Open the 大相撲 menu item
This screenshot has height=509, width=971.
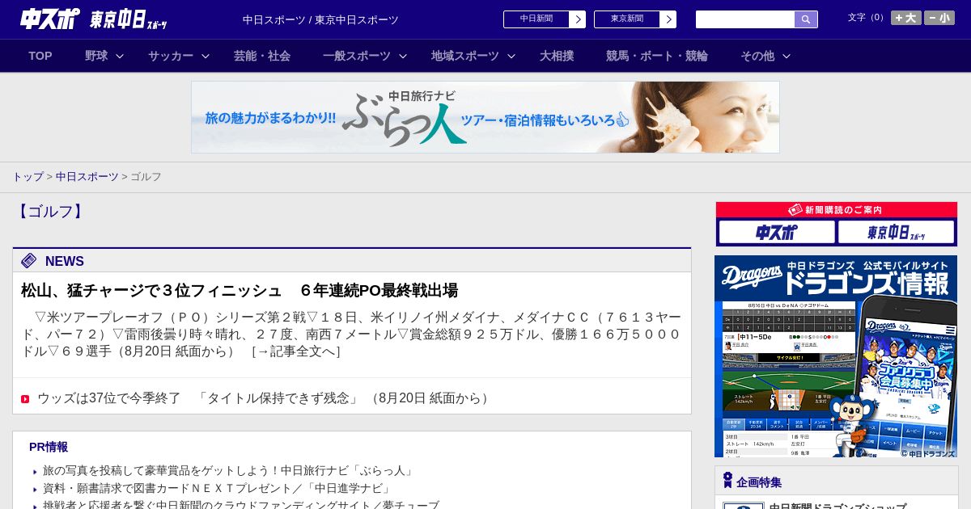pos(557,56)
